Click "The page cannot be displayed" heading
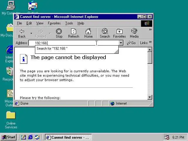 point(68,58)
